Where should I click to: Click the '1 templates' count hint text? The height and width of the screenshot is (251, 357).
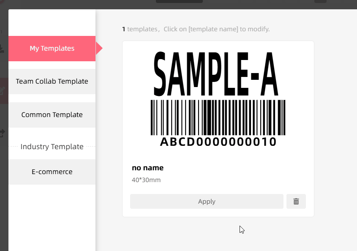(x=196, y=29)
